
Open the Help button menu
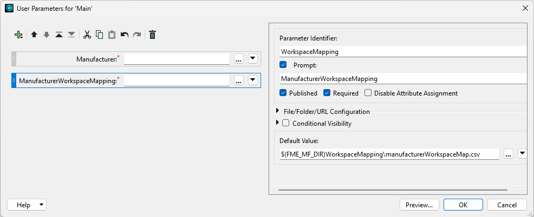pyautogui.click(x=27, y=205)
